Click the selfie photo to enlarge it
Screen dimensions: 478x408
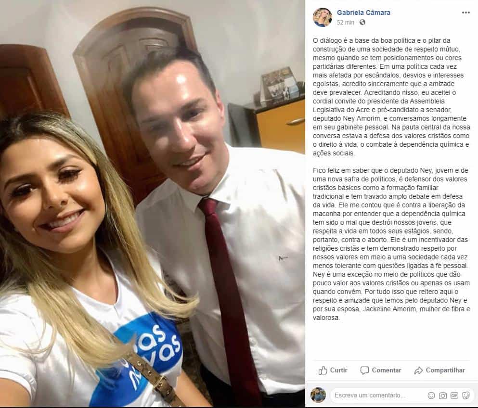pos(153,204)
